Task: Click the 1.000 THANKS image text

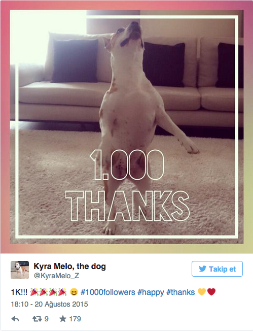Action: (x=128, y=185)
